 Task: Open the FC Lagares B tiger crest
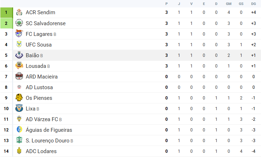[x=19, y=33]
